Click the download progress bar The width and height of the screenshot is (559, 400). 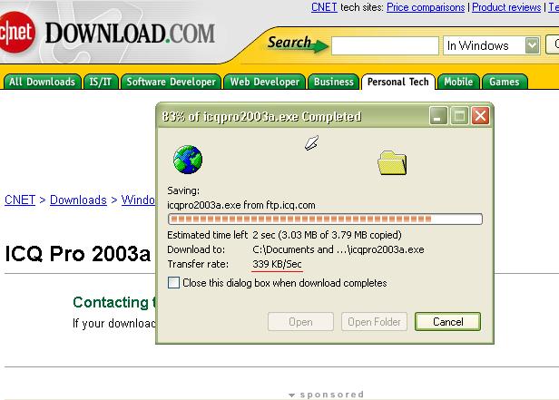[x=325, y=219]
